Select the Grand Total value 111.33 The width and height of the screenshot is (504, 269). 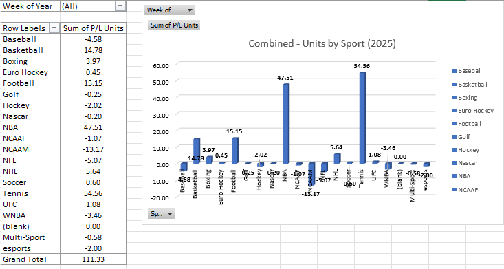[x=94, y=259]
